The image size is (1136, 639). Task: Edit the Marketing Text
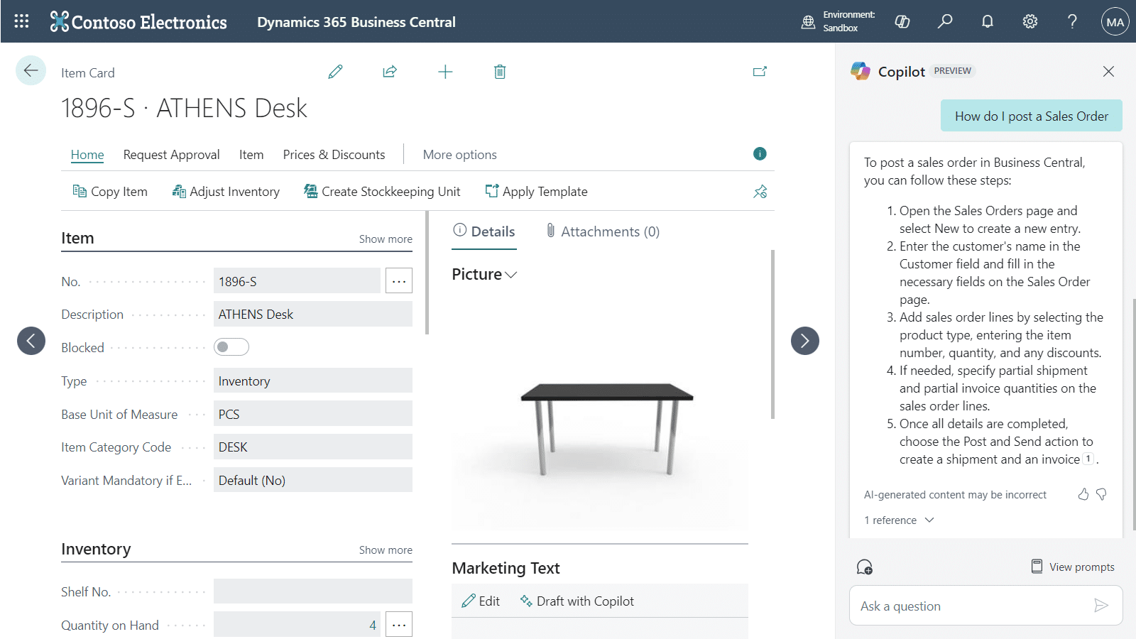coord(481,601)
